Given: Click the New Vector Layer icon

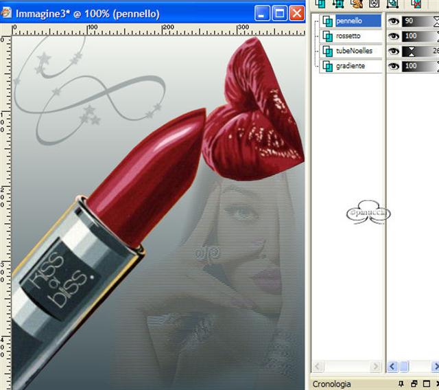Looking at the screenshot, I should click(338, 3).
